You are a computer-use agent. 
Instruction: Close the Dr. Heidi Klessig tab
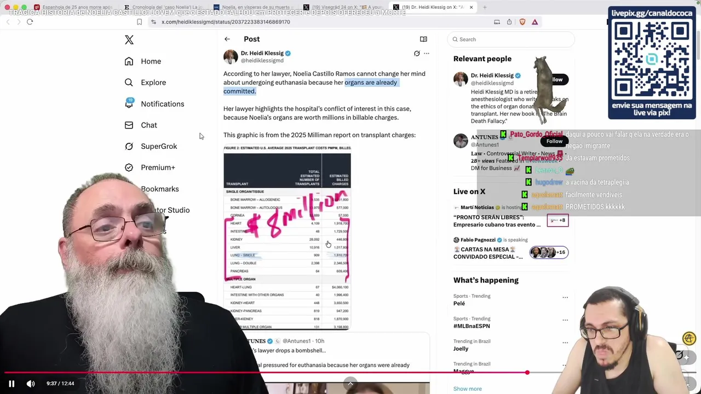471,7
